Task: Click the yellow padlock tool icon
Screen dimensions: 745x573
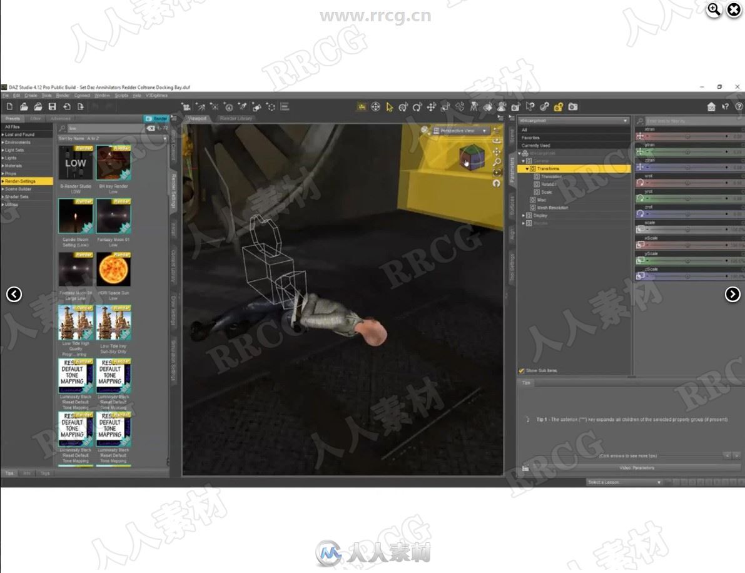Action: tap(558, 107)
